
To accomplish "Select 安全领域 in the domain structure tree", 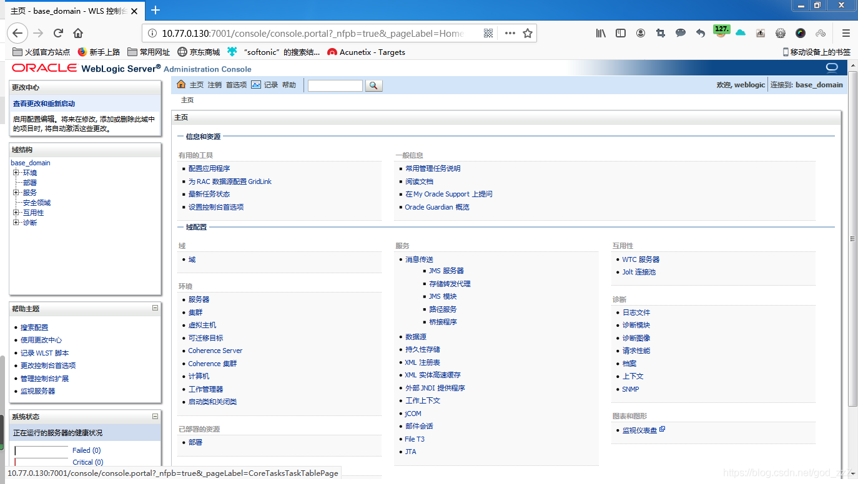I will 37,203.
